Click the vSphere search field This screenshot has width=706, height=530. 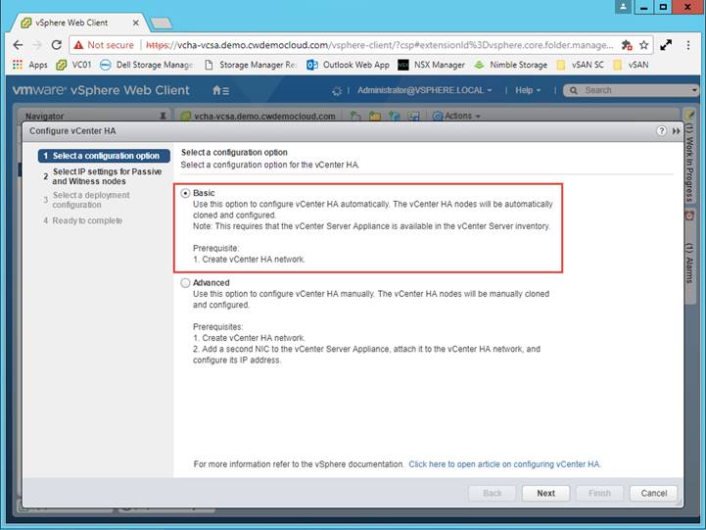tap(628, 90)
